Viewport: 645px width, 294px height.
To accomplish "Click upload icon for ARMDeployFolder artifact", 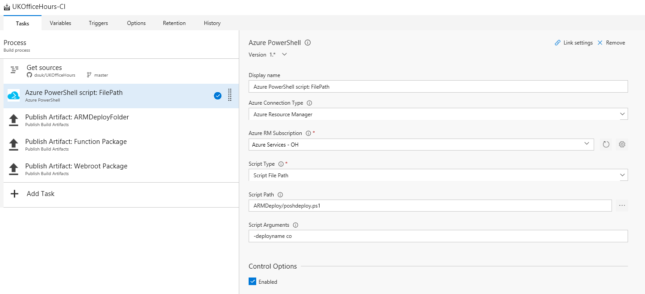I will [14, 120].
